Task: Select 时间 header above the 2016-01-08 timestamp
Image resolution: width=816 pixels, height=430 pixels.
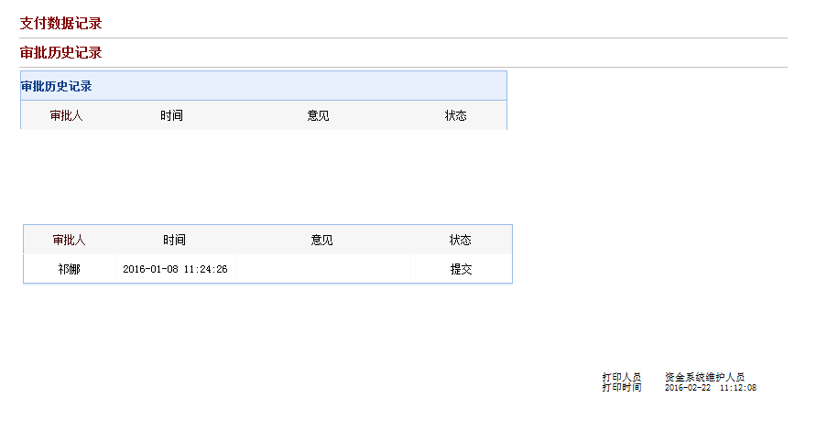Action: (174, 240)
